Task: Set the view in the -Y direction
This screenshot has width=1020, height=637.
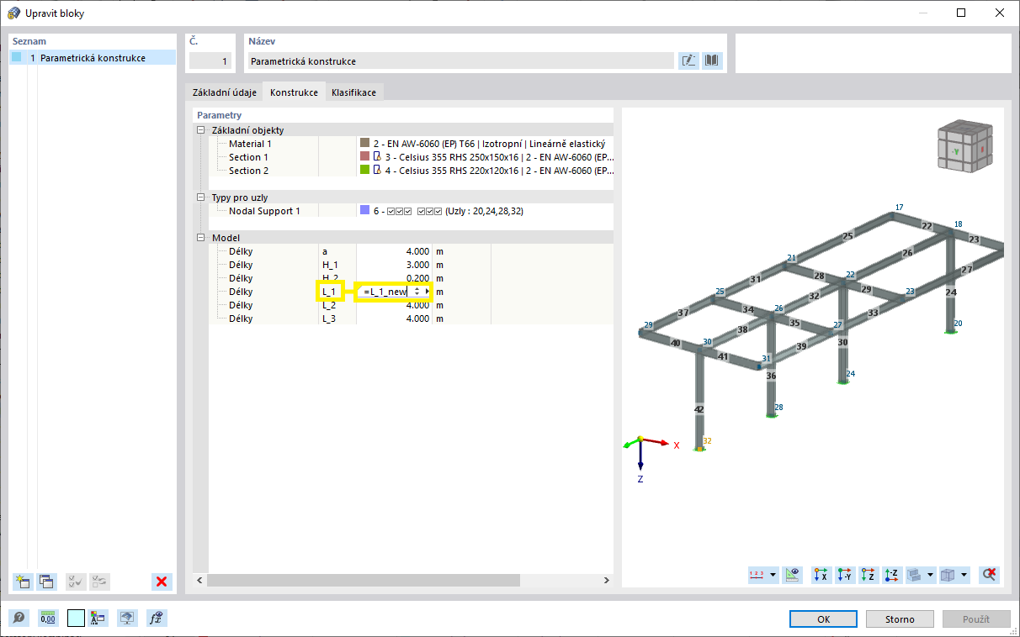Action: [x=844, y=575]
